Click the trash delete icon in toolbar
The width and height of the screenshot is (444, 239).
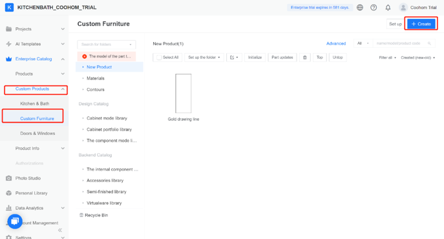(304, 57)
